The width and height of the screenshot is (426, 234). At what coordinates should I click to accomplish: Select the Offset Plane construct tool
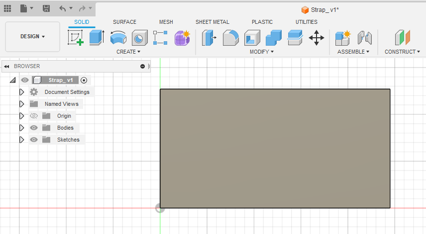coord(402,38)
